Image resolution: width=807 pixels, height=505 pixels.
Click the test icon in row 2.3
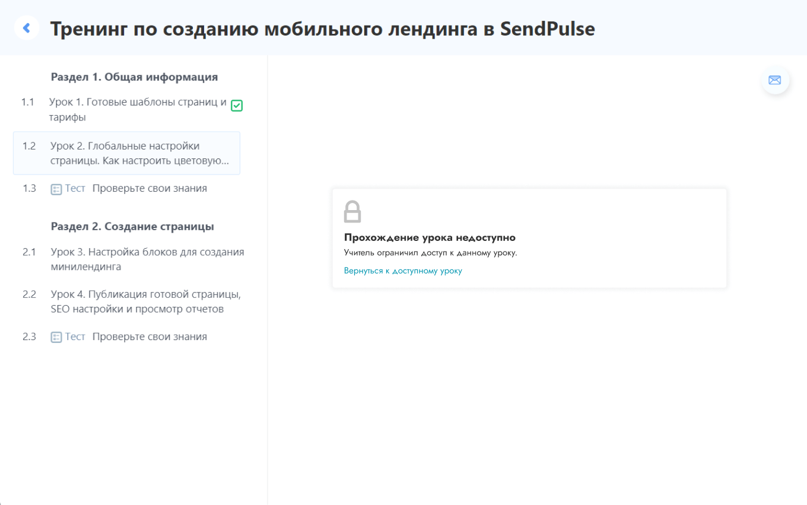pos(56,338)
